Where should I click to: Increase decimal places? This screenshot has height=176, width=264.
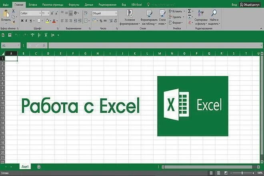point(111,21)
